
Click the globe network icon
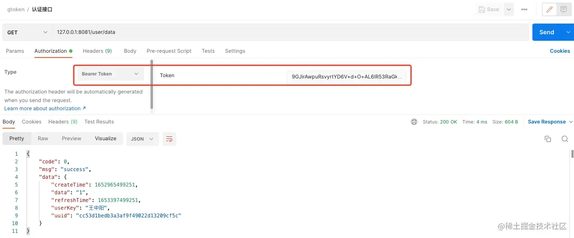[x=414, y=122]
